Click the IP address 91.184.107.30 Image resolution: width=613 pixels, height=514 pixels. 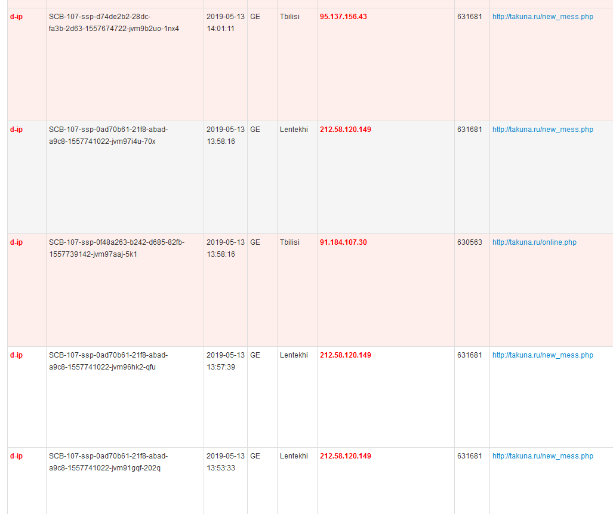(343, 242)
